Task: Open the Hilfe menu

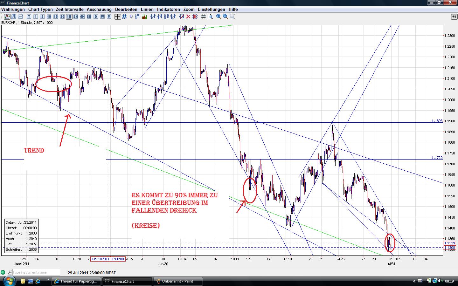Action: coord(233,9)
